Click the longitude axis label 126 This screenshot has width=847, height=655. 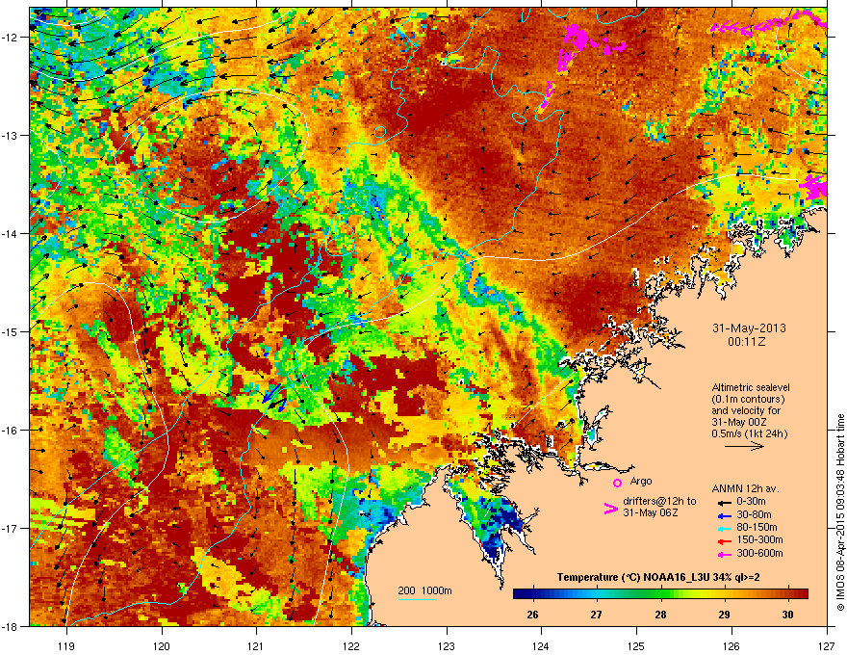pos(731,645)
